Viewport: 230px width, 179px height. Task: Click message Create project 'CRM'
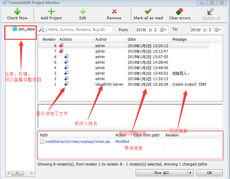click(x=190, y=84)
